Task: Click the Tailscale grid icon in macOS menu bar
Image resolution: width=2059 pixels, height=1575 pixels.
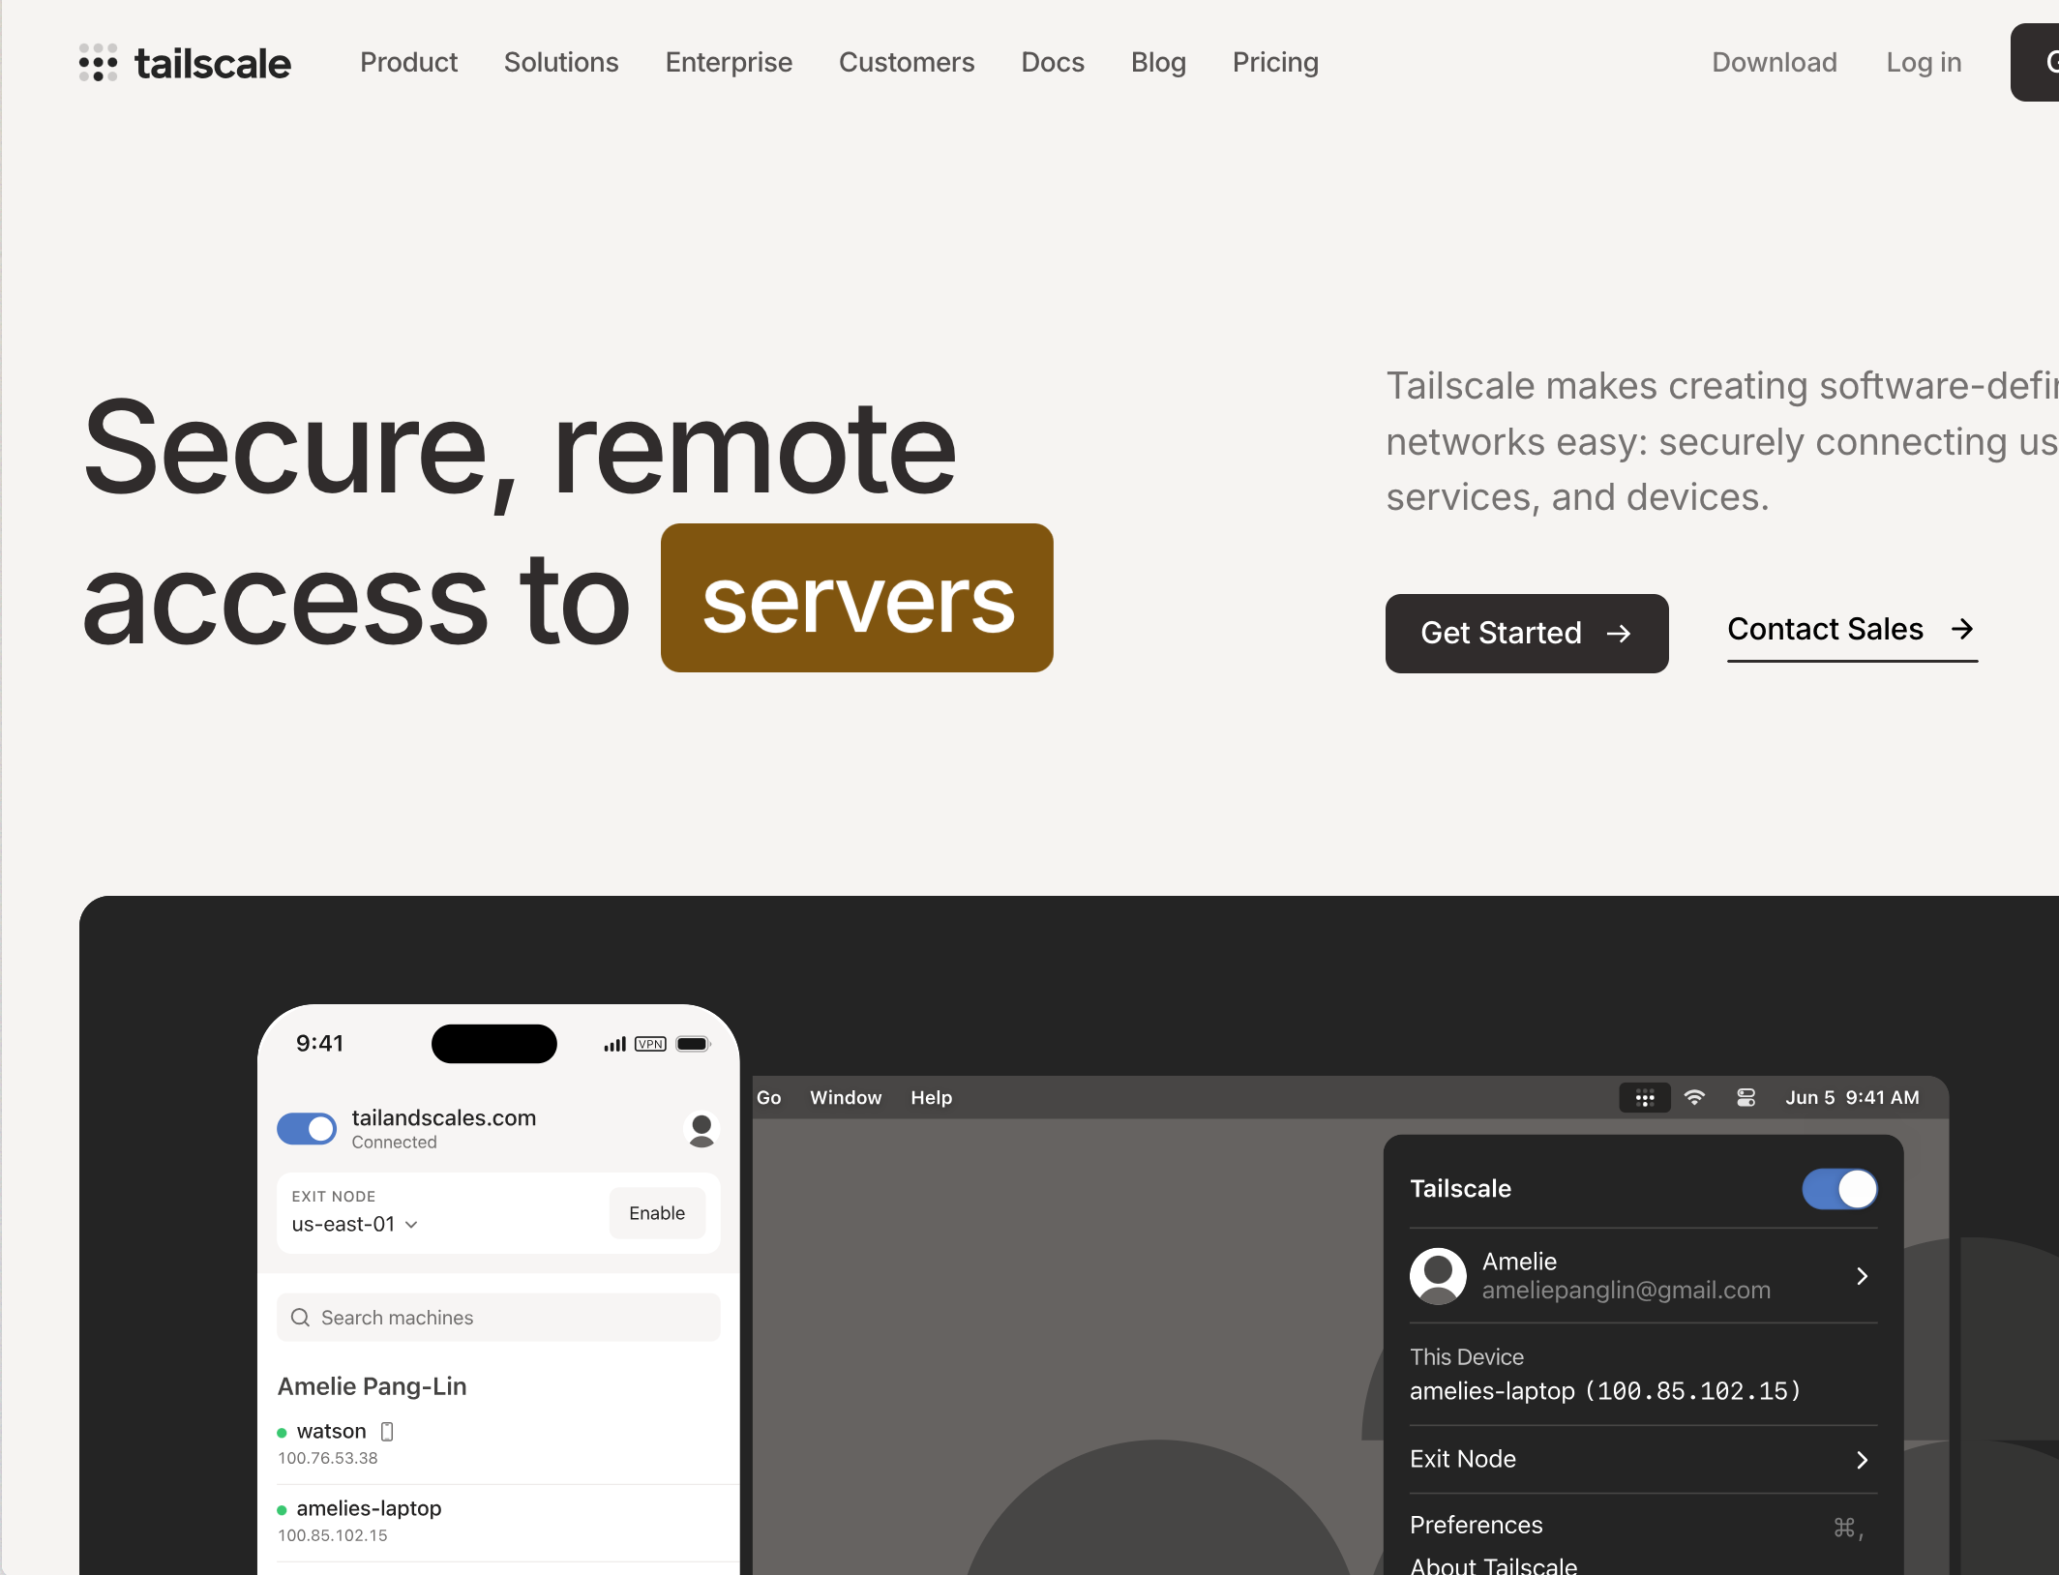Action: (x=1645, y=1098)
